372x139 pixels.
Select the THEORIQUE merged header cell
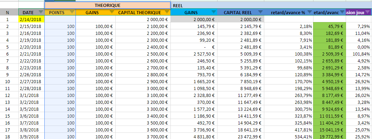click(107, 5)
